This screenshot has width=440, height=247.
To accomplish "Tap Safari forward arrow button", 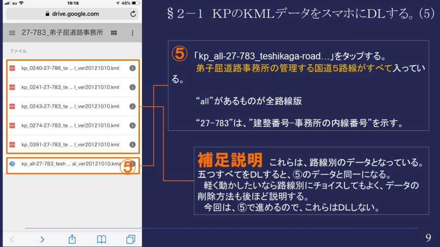I will [x=42, y=239].
